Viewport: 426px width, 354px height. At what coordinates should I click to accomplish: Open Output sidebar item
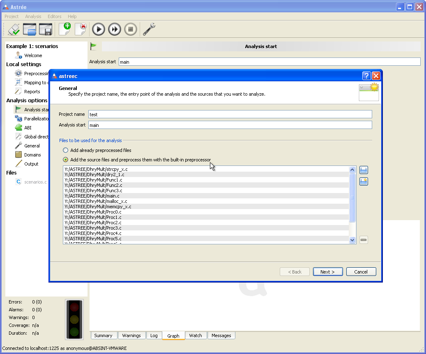[x=31, y=164]
